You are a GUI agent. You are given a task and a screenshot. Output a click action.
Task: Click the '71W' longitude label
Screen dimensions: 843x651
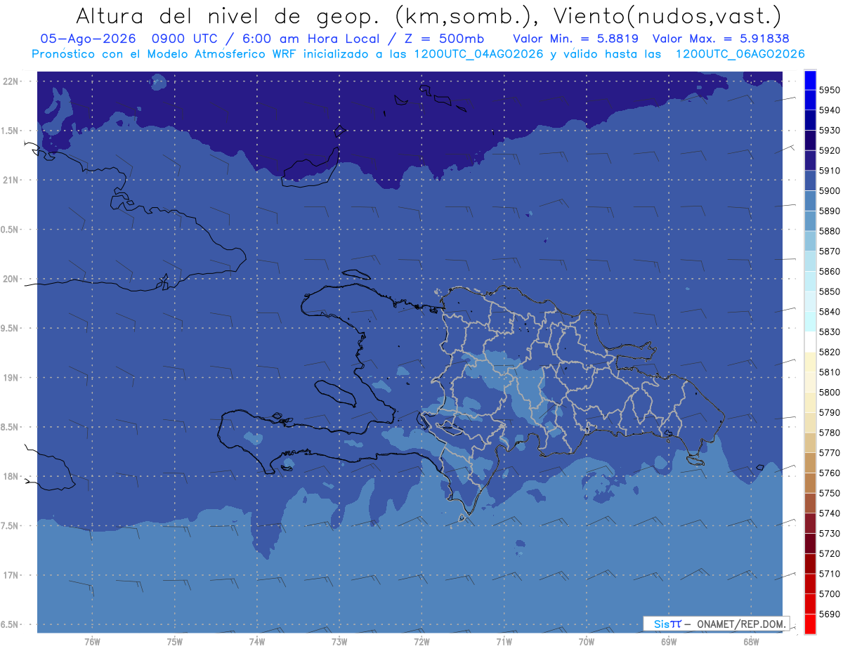point(504,641)
